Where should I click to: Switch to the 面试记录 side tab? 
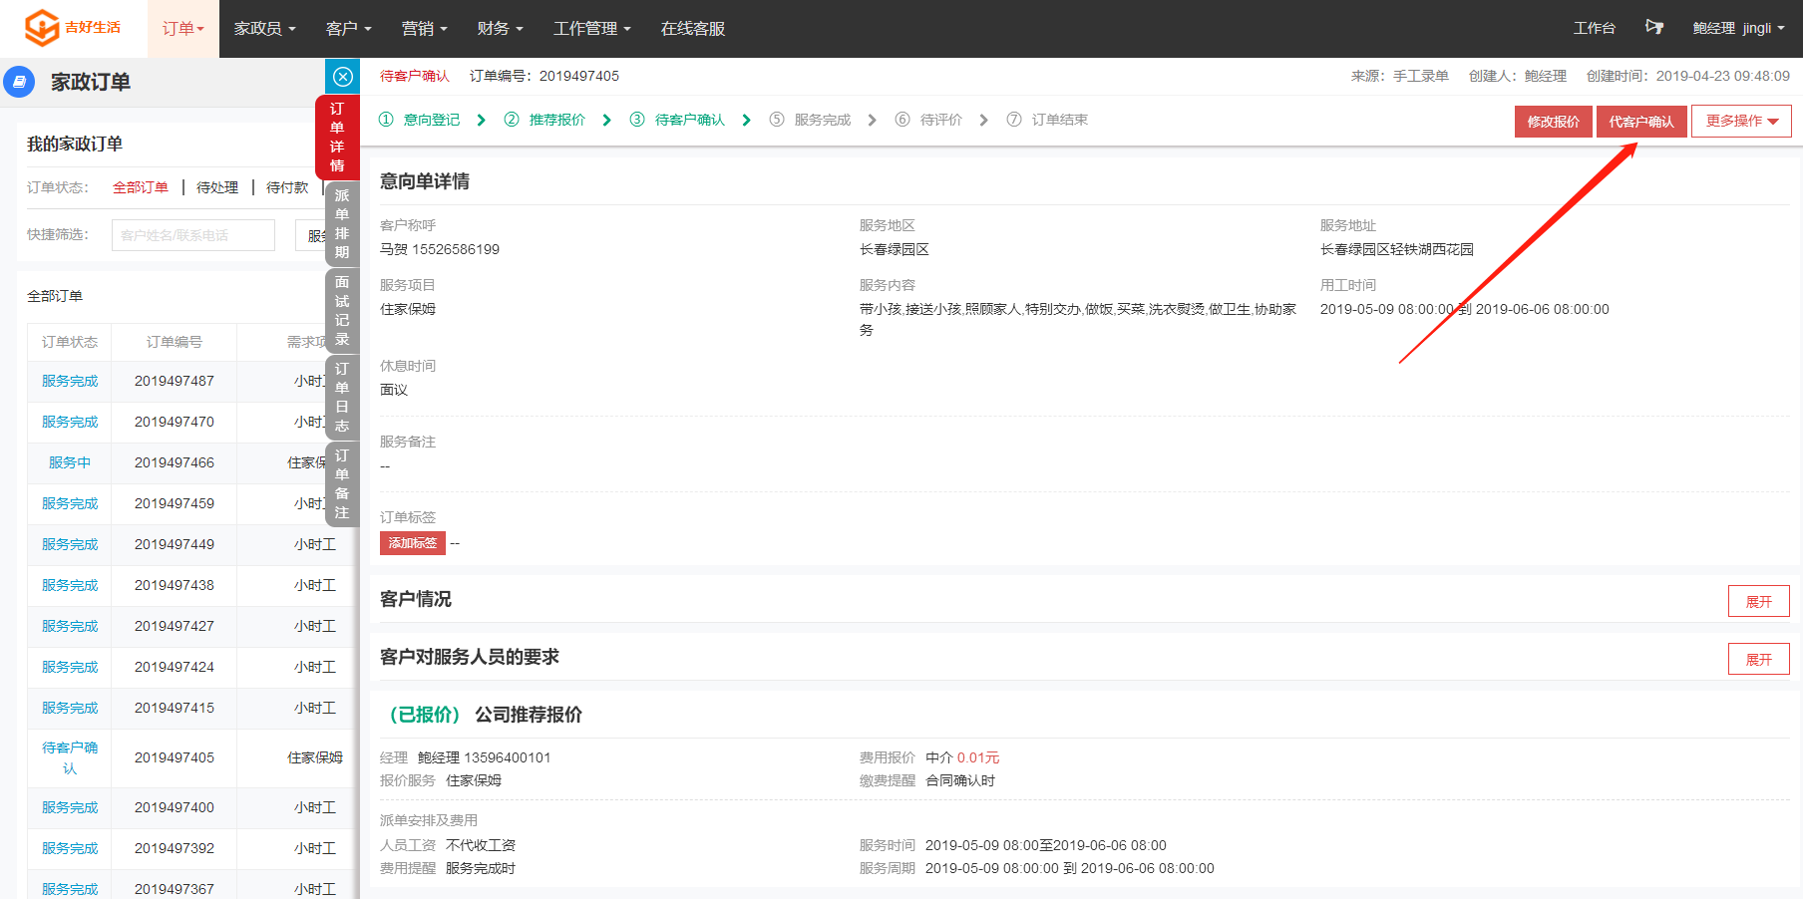point(342,311)
